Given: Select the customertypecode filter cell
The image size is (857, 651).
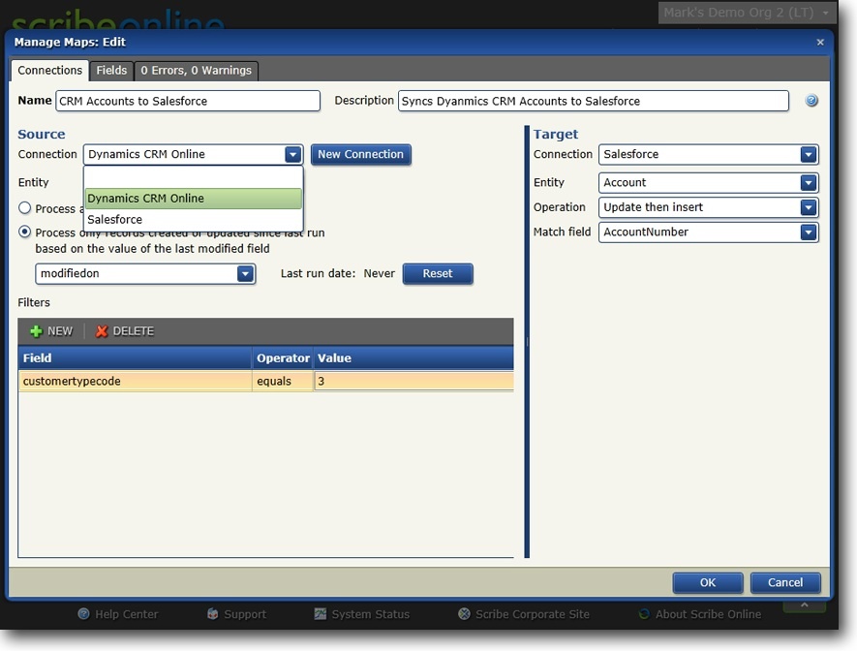Looking at the screenshot, I should point(135,381).
